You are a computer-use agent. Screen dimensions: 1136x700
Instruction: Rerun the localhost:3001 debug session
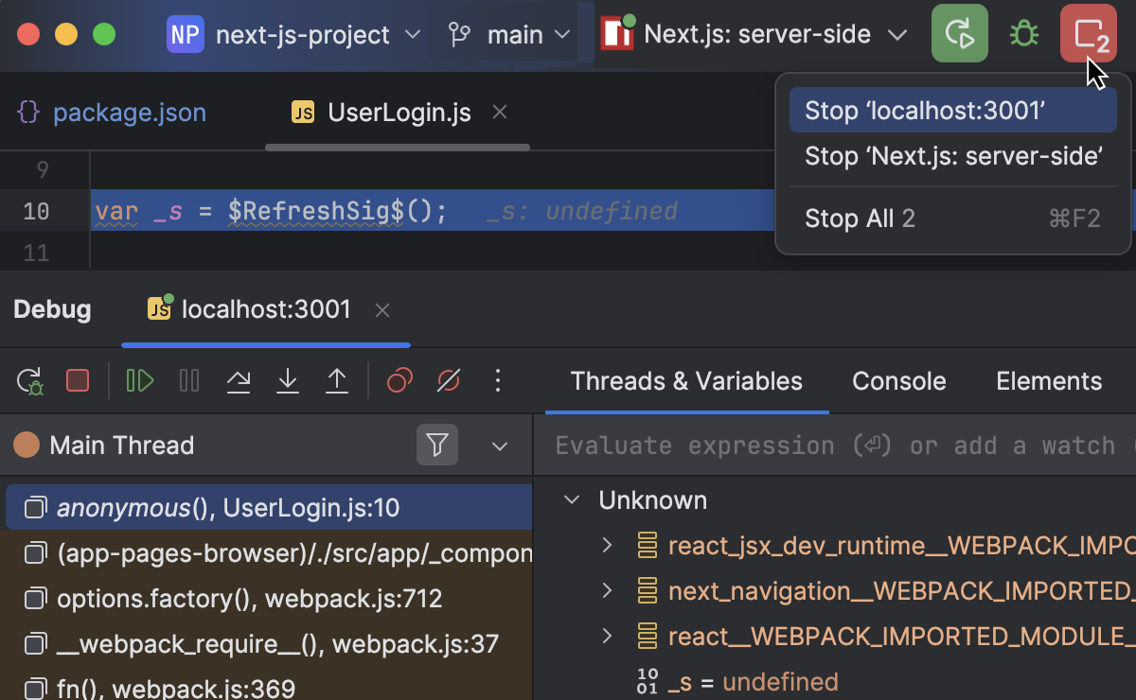coord(28,380)
